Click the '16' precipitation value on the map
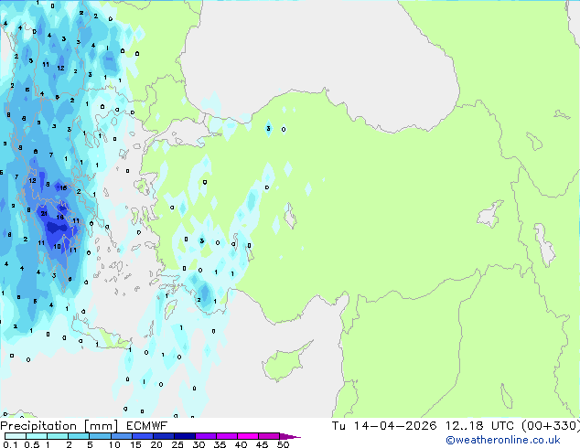The width and height of the screenshot is (580, 448). 63,187
